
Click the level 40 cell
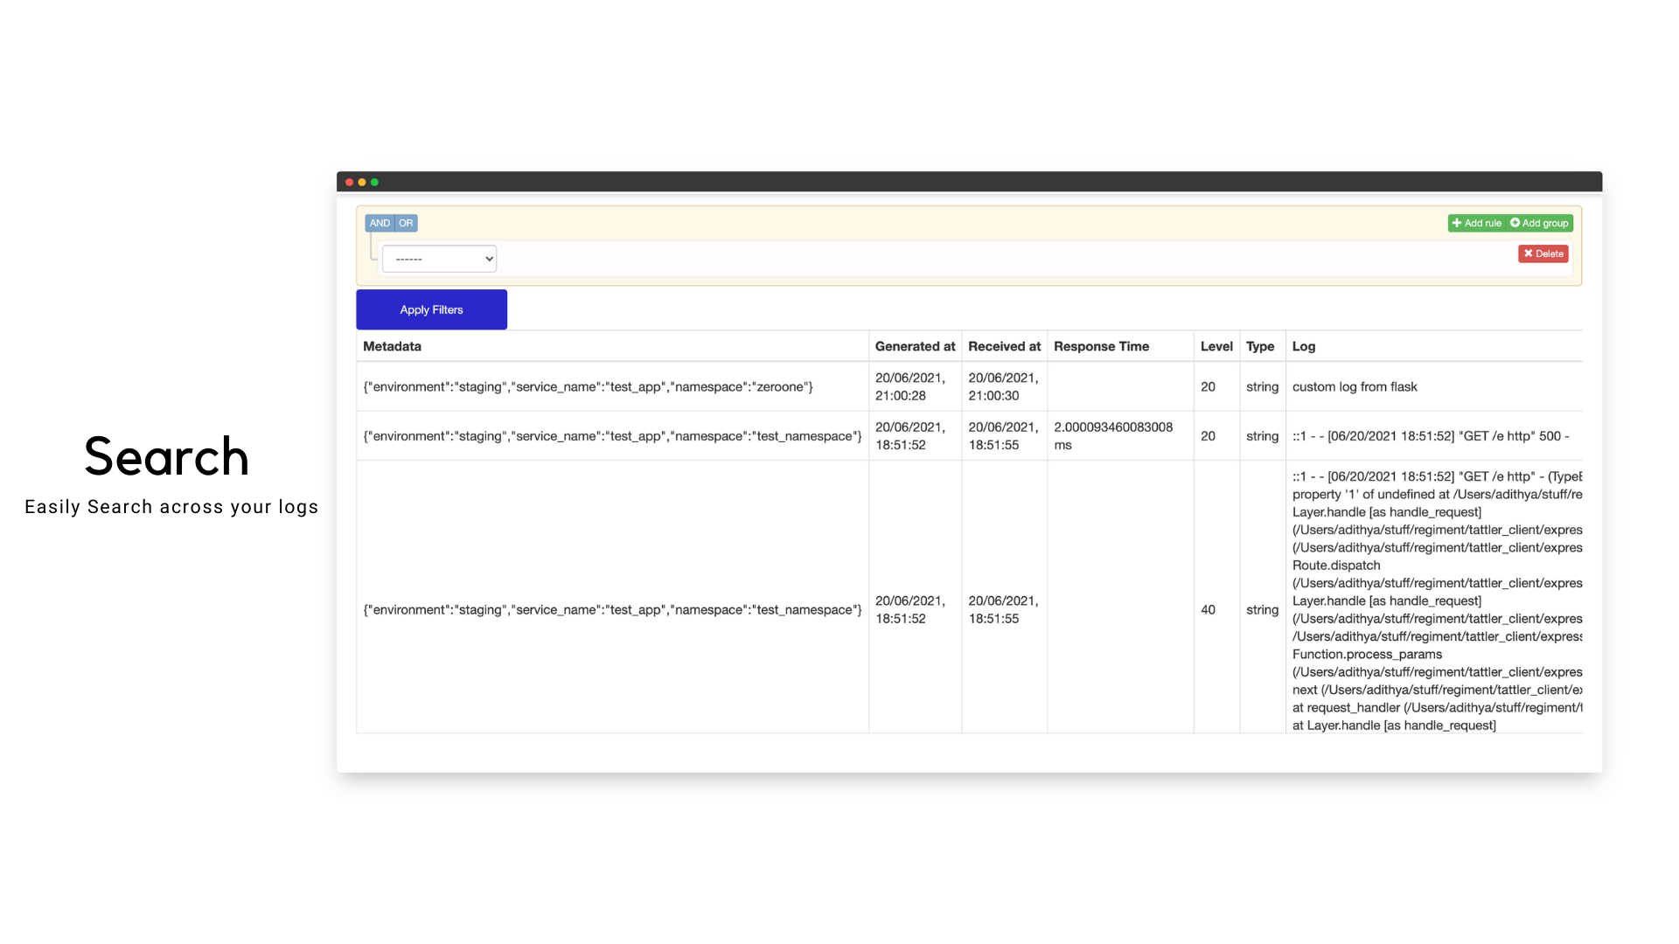(1208, 609)
